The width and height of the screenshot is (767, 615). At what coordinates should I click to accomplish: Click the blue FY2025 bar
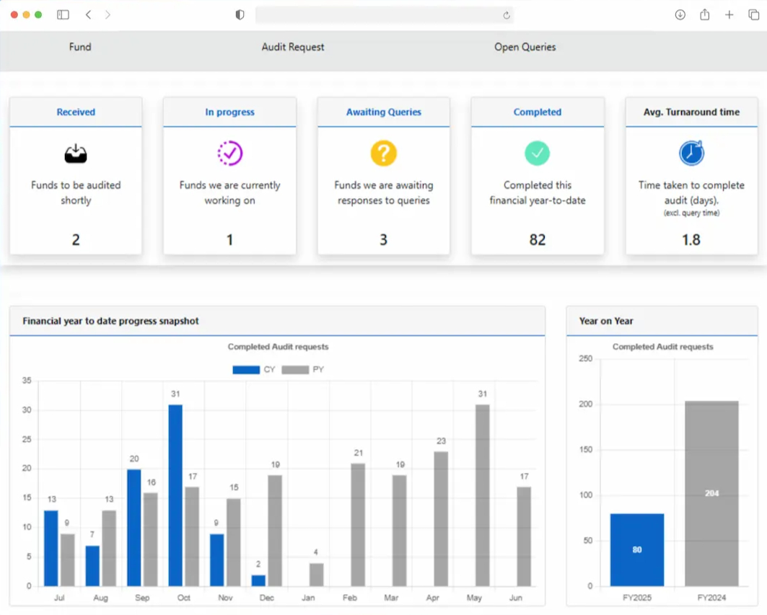point(636,549)
